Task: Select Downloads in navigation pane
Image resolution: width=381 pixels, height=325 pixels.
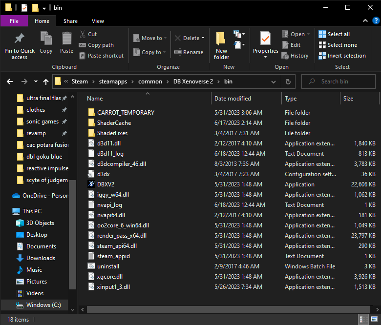Action: click(x=36, y=258)
